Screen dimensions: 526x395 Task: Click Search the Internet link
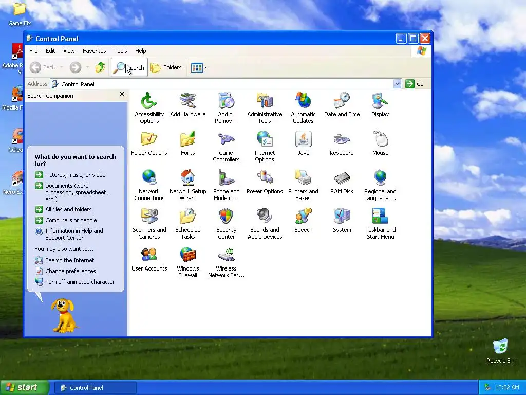65,260
